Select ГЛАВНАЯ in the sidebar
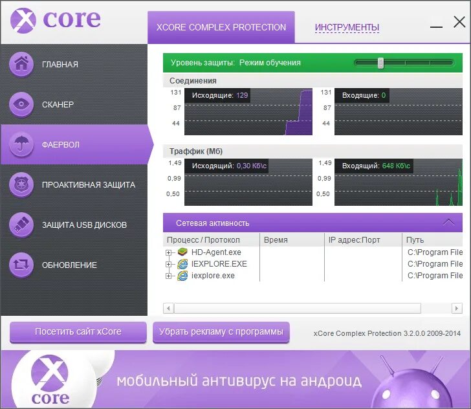Screen dimensions: 471x409 [x=60, y=64]
